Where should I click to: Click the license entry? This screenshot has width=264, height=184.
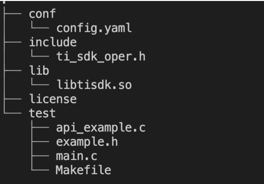tap(53, 99)
